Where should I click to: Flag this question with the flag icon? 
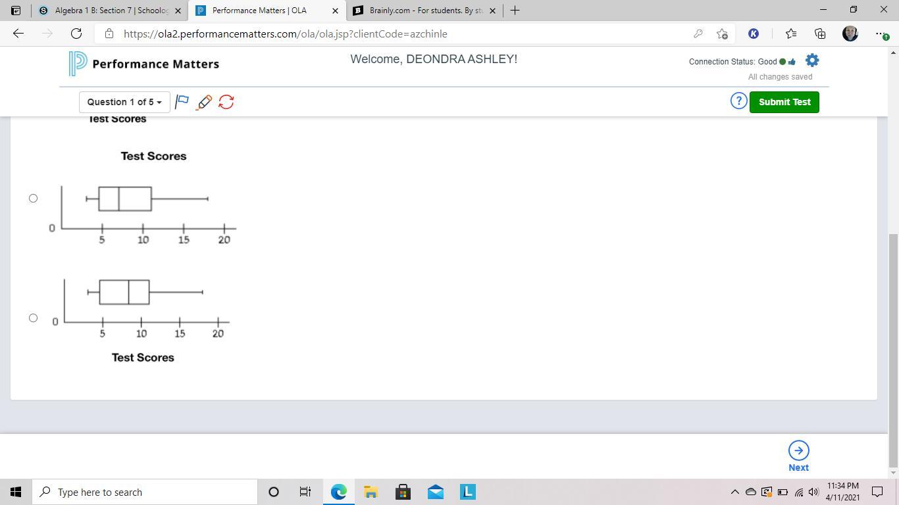[x=182, y=102]
